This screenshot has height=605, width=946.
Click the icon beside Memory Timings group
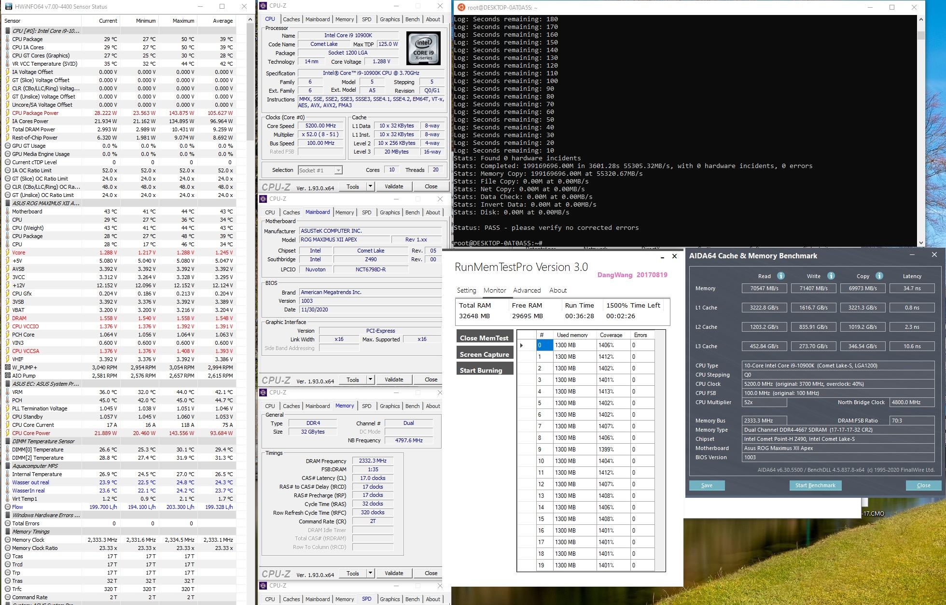pyautogui.click(x=7, y=532)
